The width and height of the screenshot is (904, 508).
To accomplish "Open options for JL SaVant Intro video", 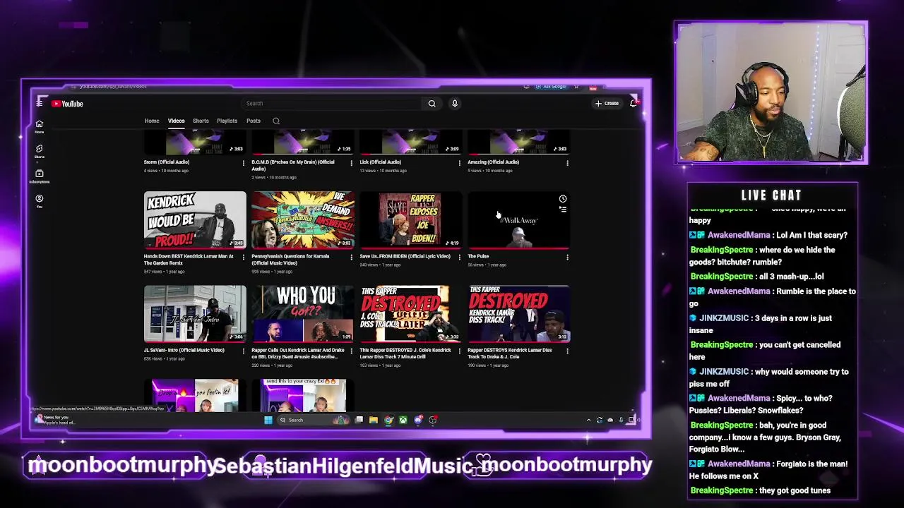I will 244,351.
